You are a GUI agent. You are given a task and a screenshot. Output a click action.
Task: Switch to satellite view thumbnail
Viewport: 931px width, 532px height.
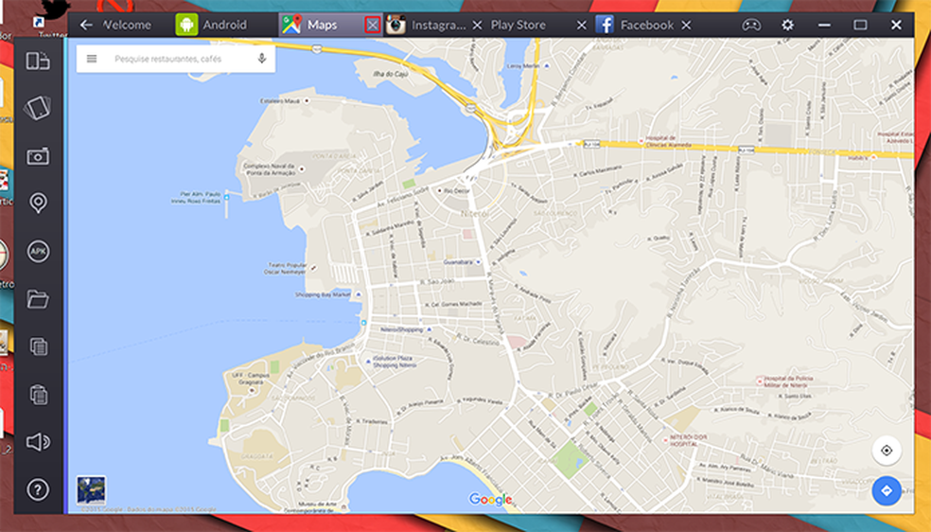[92, 490]
